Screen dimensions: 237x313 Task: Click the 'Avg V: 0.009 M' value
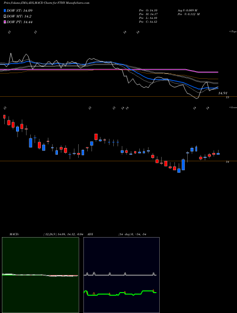pyautogui.click(x=188, y=10)
